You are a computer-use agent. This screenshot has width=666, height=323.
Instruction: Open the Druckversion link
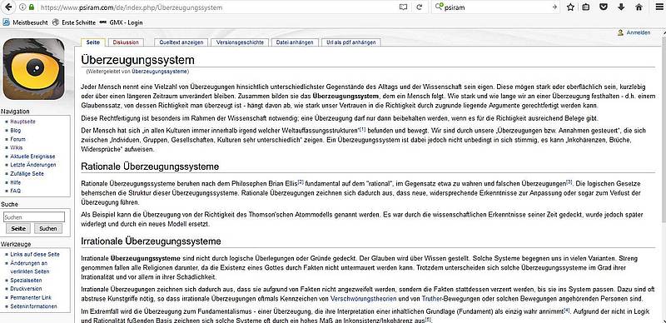[26, 289]
